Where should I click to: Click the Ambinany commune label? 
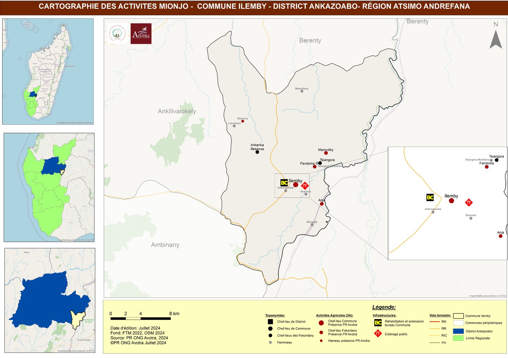click(x=165, y=245)
